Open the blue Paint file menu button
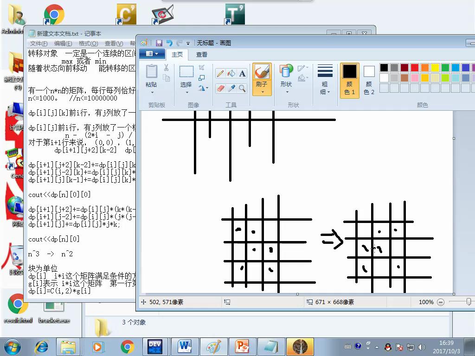Viewport: 475px width, 356px height. click(152, 54)
